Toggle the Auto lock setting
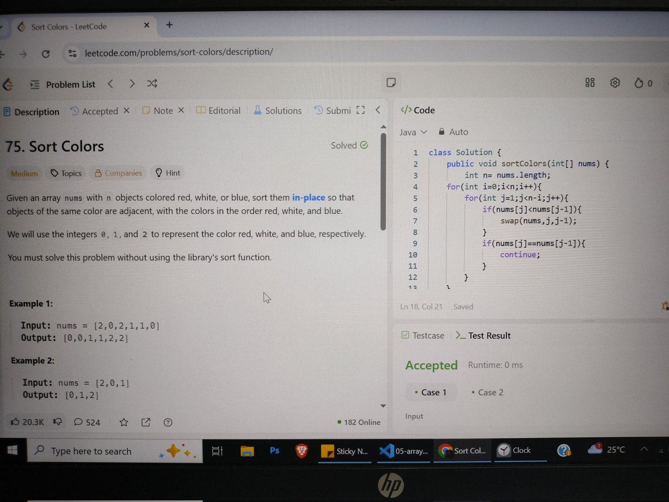 [x=453, y=132]
